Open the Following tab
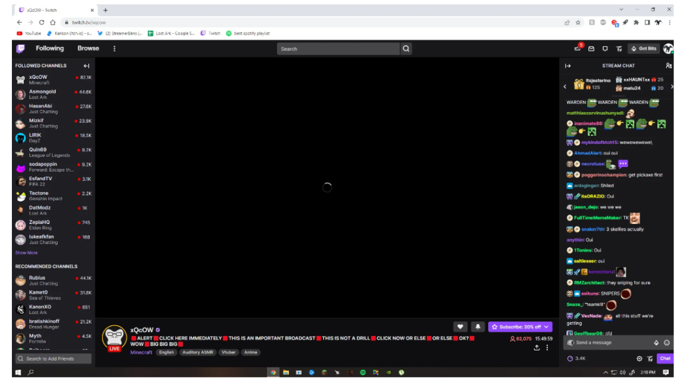This screenshot has height=381, width=680. coord(50,48)
